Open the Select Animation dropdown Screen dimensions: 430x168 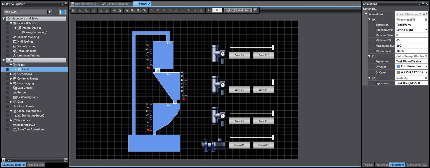point(427,14)
